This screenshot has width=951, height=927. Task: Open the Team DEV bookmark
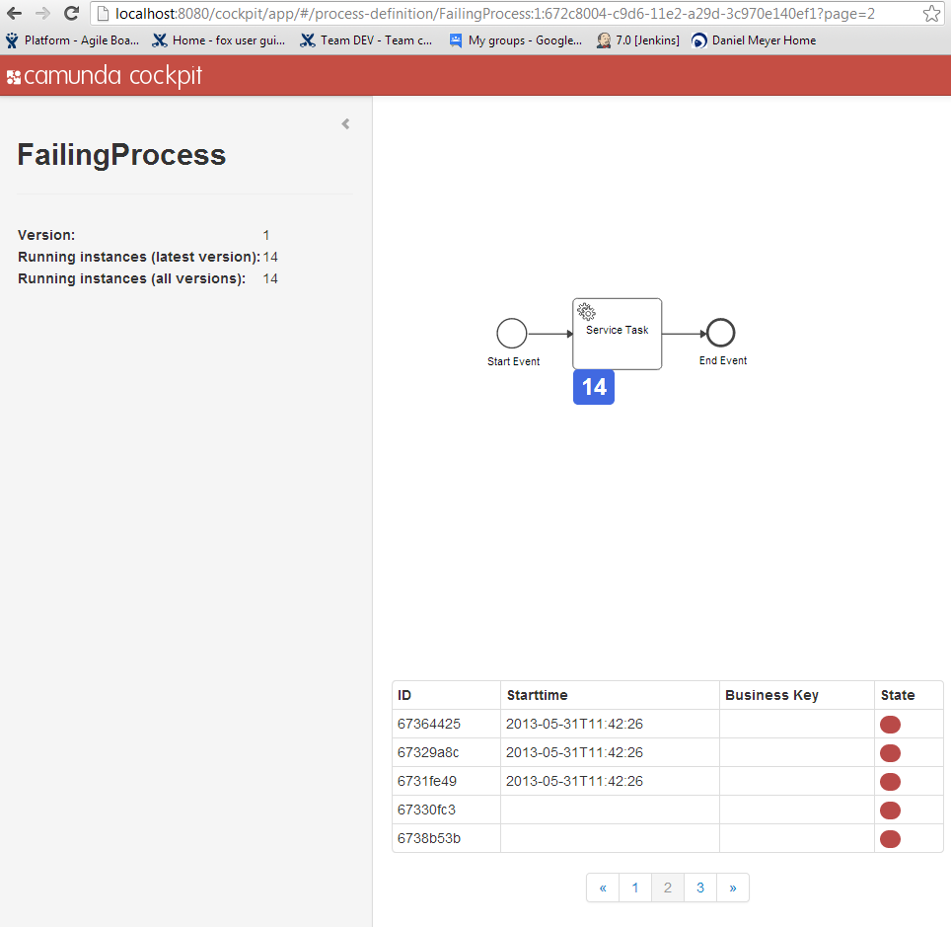click(366, 40)
